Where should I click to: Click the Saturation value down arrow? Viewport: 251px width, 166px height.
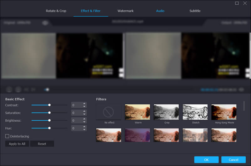click(84, 114)
